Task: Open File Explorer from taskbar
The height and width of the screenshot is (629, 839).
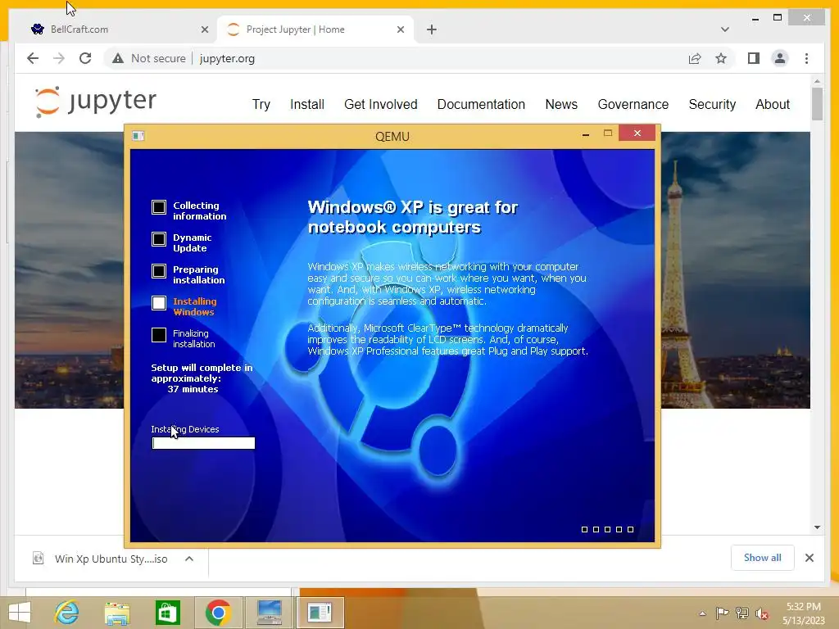Action: click(x=117, y=613)
